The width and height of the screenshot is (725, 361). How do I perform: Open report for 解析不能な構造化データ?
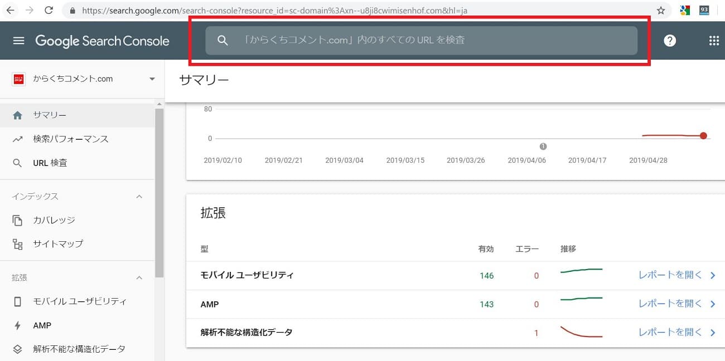(x=676, y=332)
